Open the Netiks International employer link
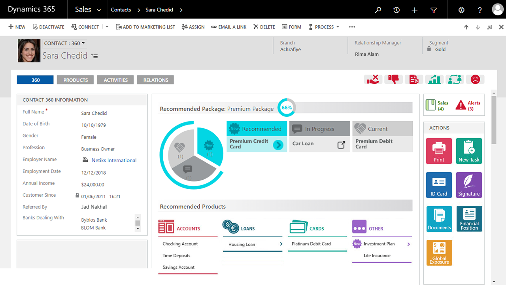The height and width of the screenshot is (285, 506). coord(114,160)
